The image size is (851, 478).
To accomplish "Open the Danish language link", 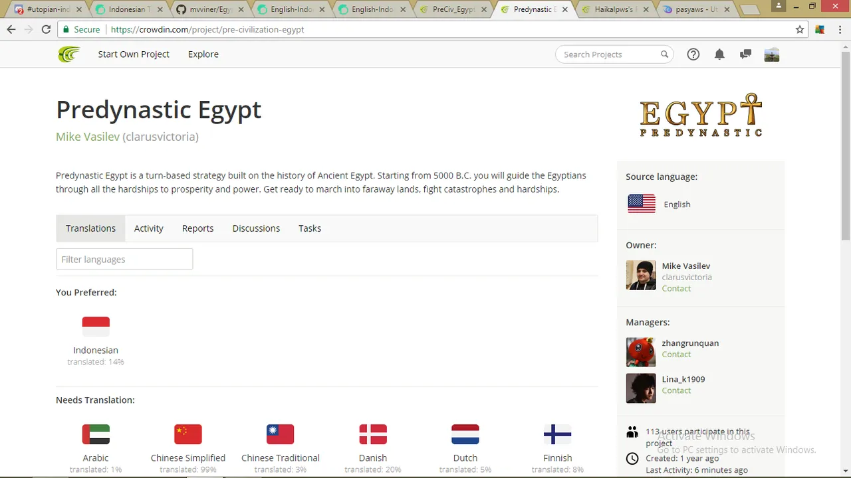I will [x=373, y=458].
